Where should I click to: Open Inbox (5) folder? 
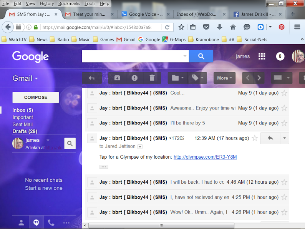[23, 110]
